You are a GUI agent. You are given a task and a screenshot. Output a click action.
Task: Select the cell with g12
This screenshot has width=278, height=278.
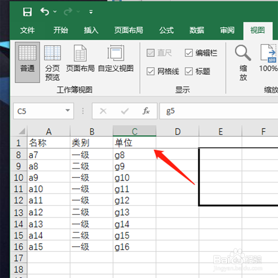click(134, 200)
